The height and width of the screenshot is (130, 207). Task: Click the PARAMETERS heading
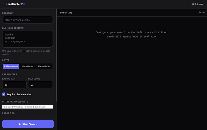coord(10,74)
